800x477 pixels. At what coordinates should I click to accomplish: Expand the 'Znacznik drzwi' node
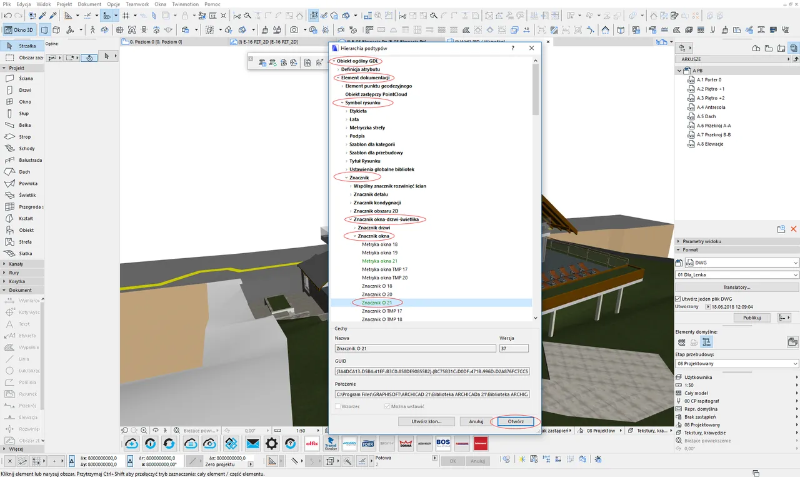tap(355, 228)
